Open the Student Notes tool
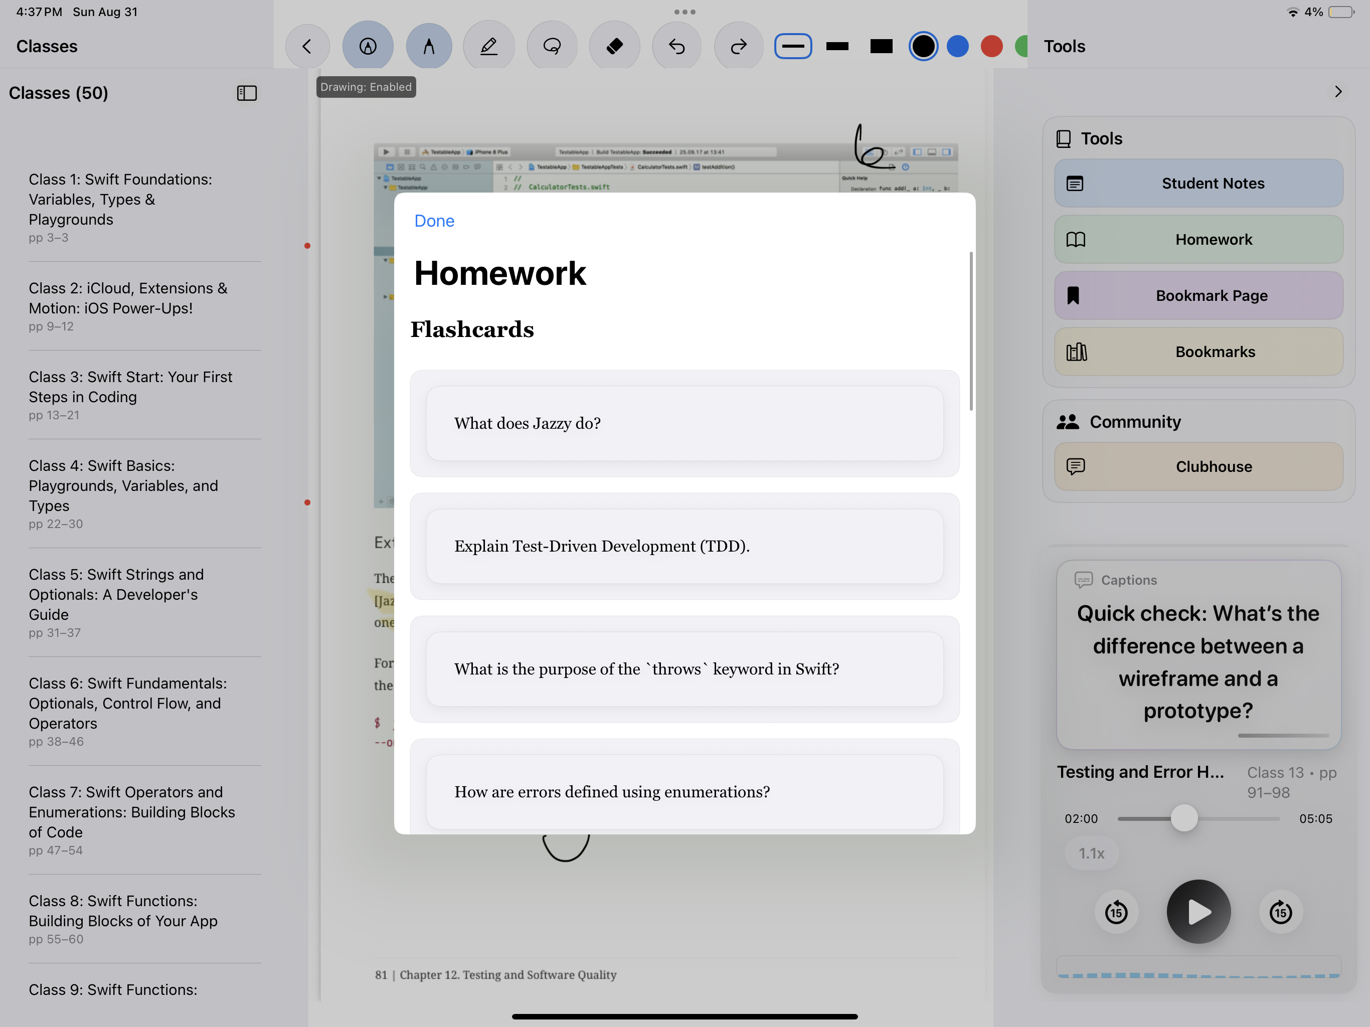This screenshot has height=1027, width=1370. coord(1198,184)
